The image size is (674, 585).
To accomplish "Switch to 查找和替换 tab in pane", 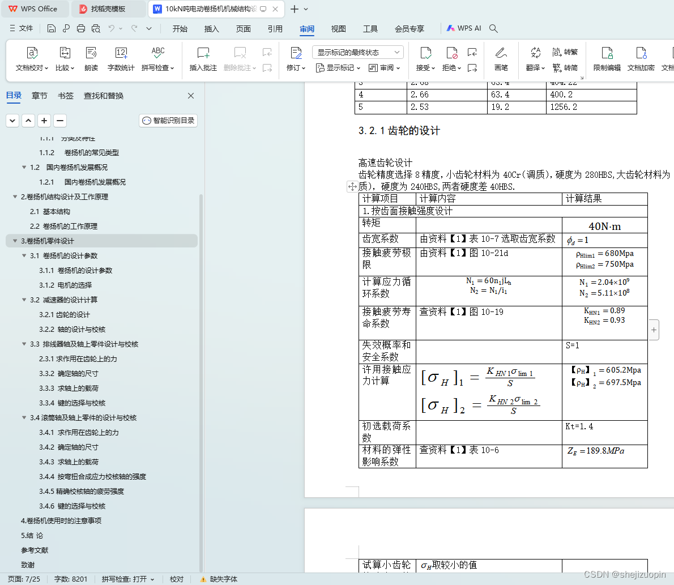I will click(104, 95).
